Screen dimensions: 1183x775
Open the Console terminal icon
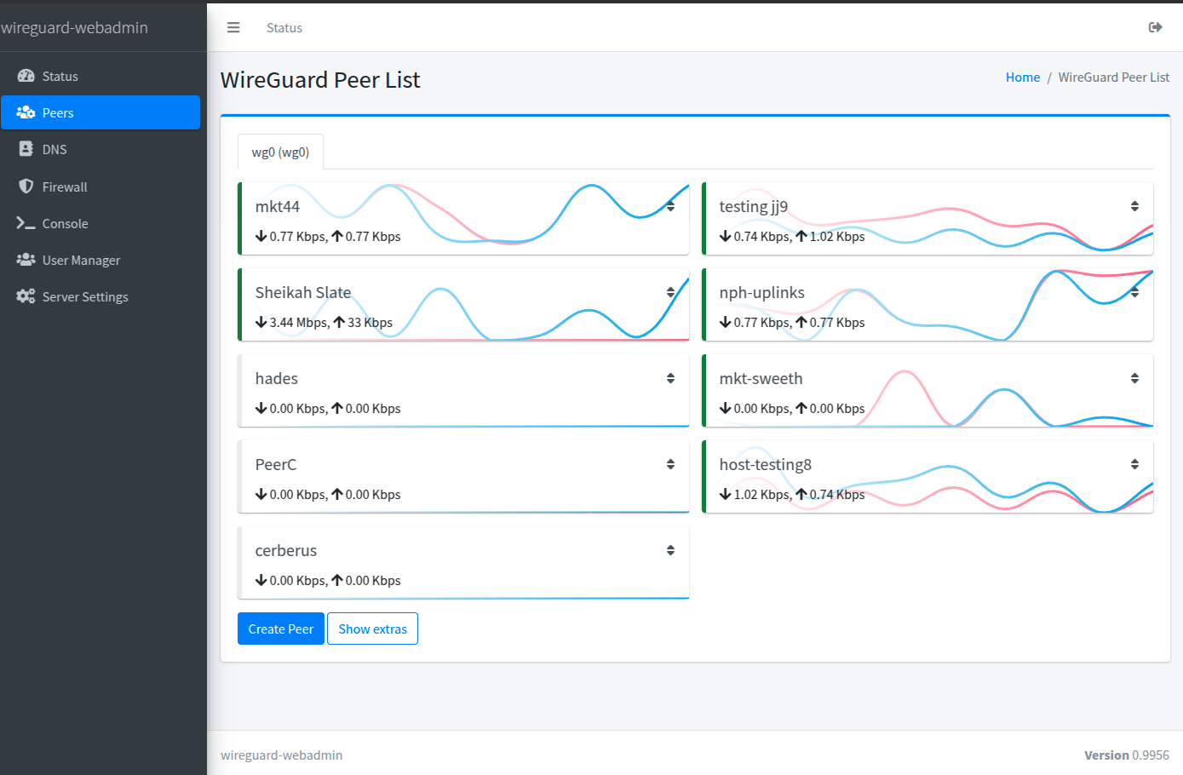pos(26,223)
